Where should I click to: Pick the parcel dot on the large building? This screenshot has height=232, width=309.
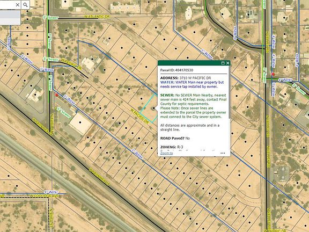pyautogui.click(x=80, y=122)
